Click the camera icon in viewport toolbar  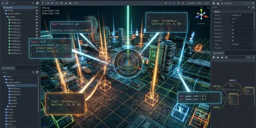click(x=70, y=3)
